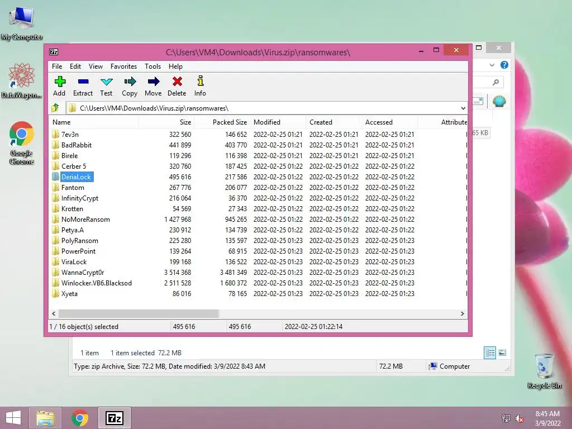The width and height of the screenshot is (572, 429).
Task: Expand the Explorer ribbon chevron
Action: pos(492,65)
